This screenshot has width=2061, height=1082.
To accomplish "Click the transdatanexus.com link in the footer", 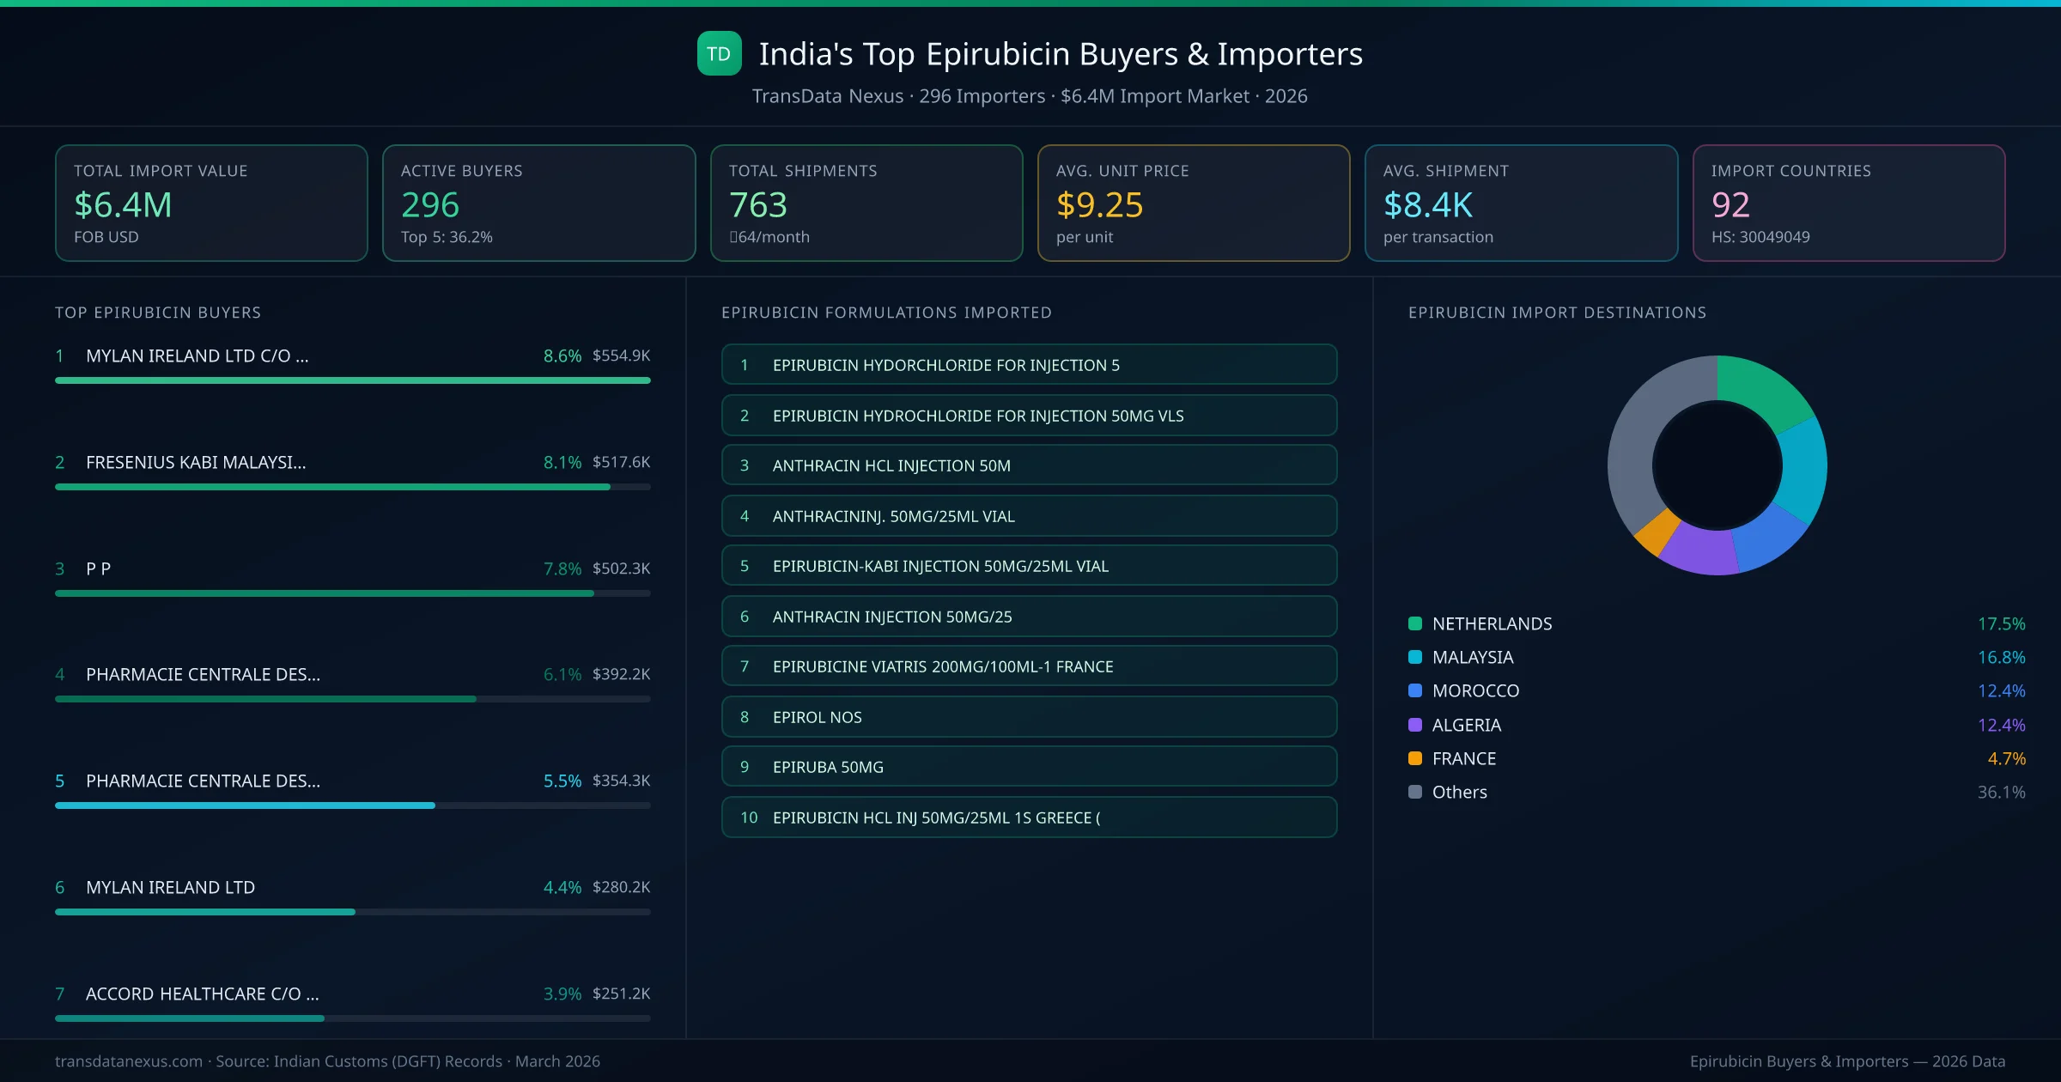I will click(x=127, y=1061).
